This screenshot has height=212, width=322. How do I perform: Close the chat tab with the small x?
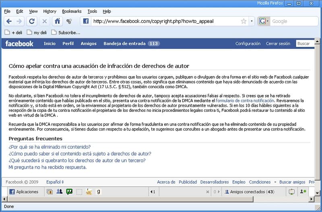208,192
